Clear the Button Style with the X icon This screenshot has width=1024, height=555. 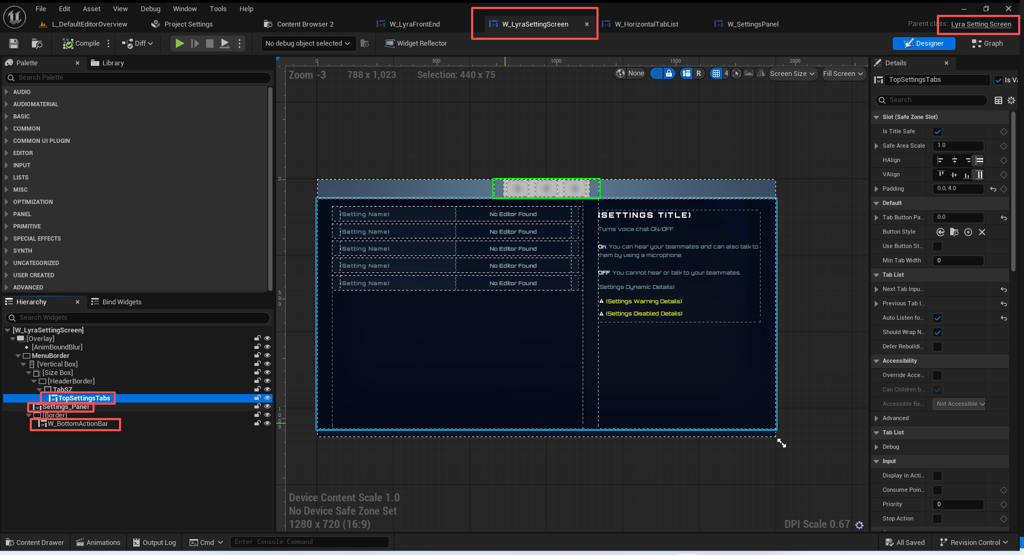point(982,232)
